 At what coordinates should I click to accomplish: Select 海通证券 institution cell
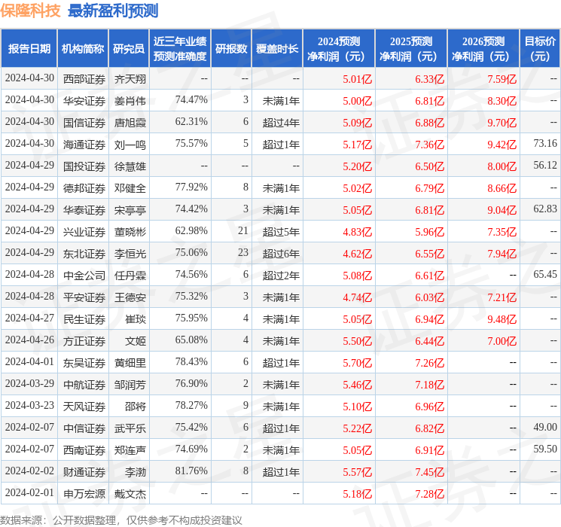click(84, 145)
